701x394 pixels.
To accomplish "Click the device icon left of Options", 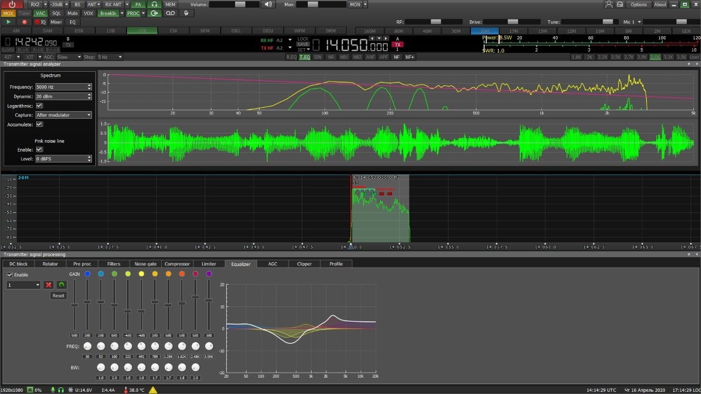I will [x=620, y=4].
